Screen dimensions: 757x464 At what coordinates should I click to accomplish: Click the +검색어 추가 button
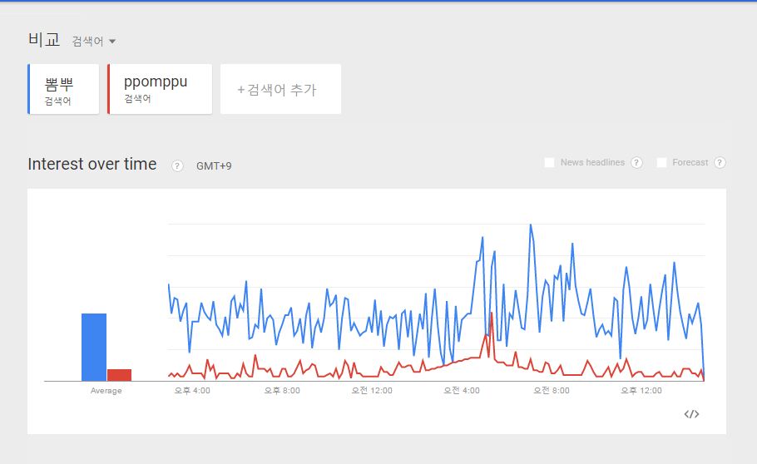[280, 89]
